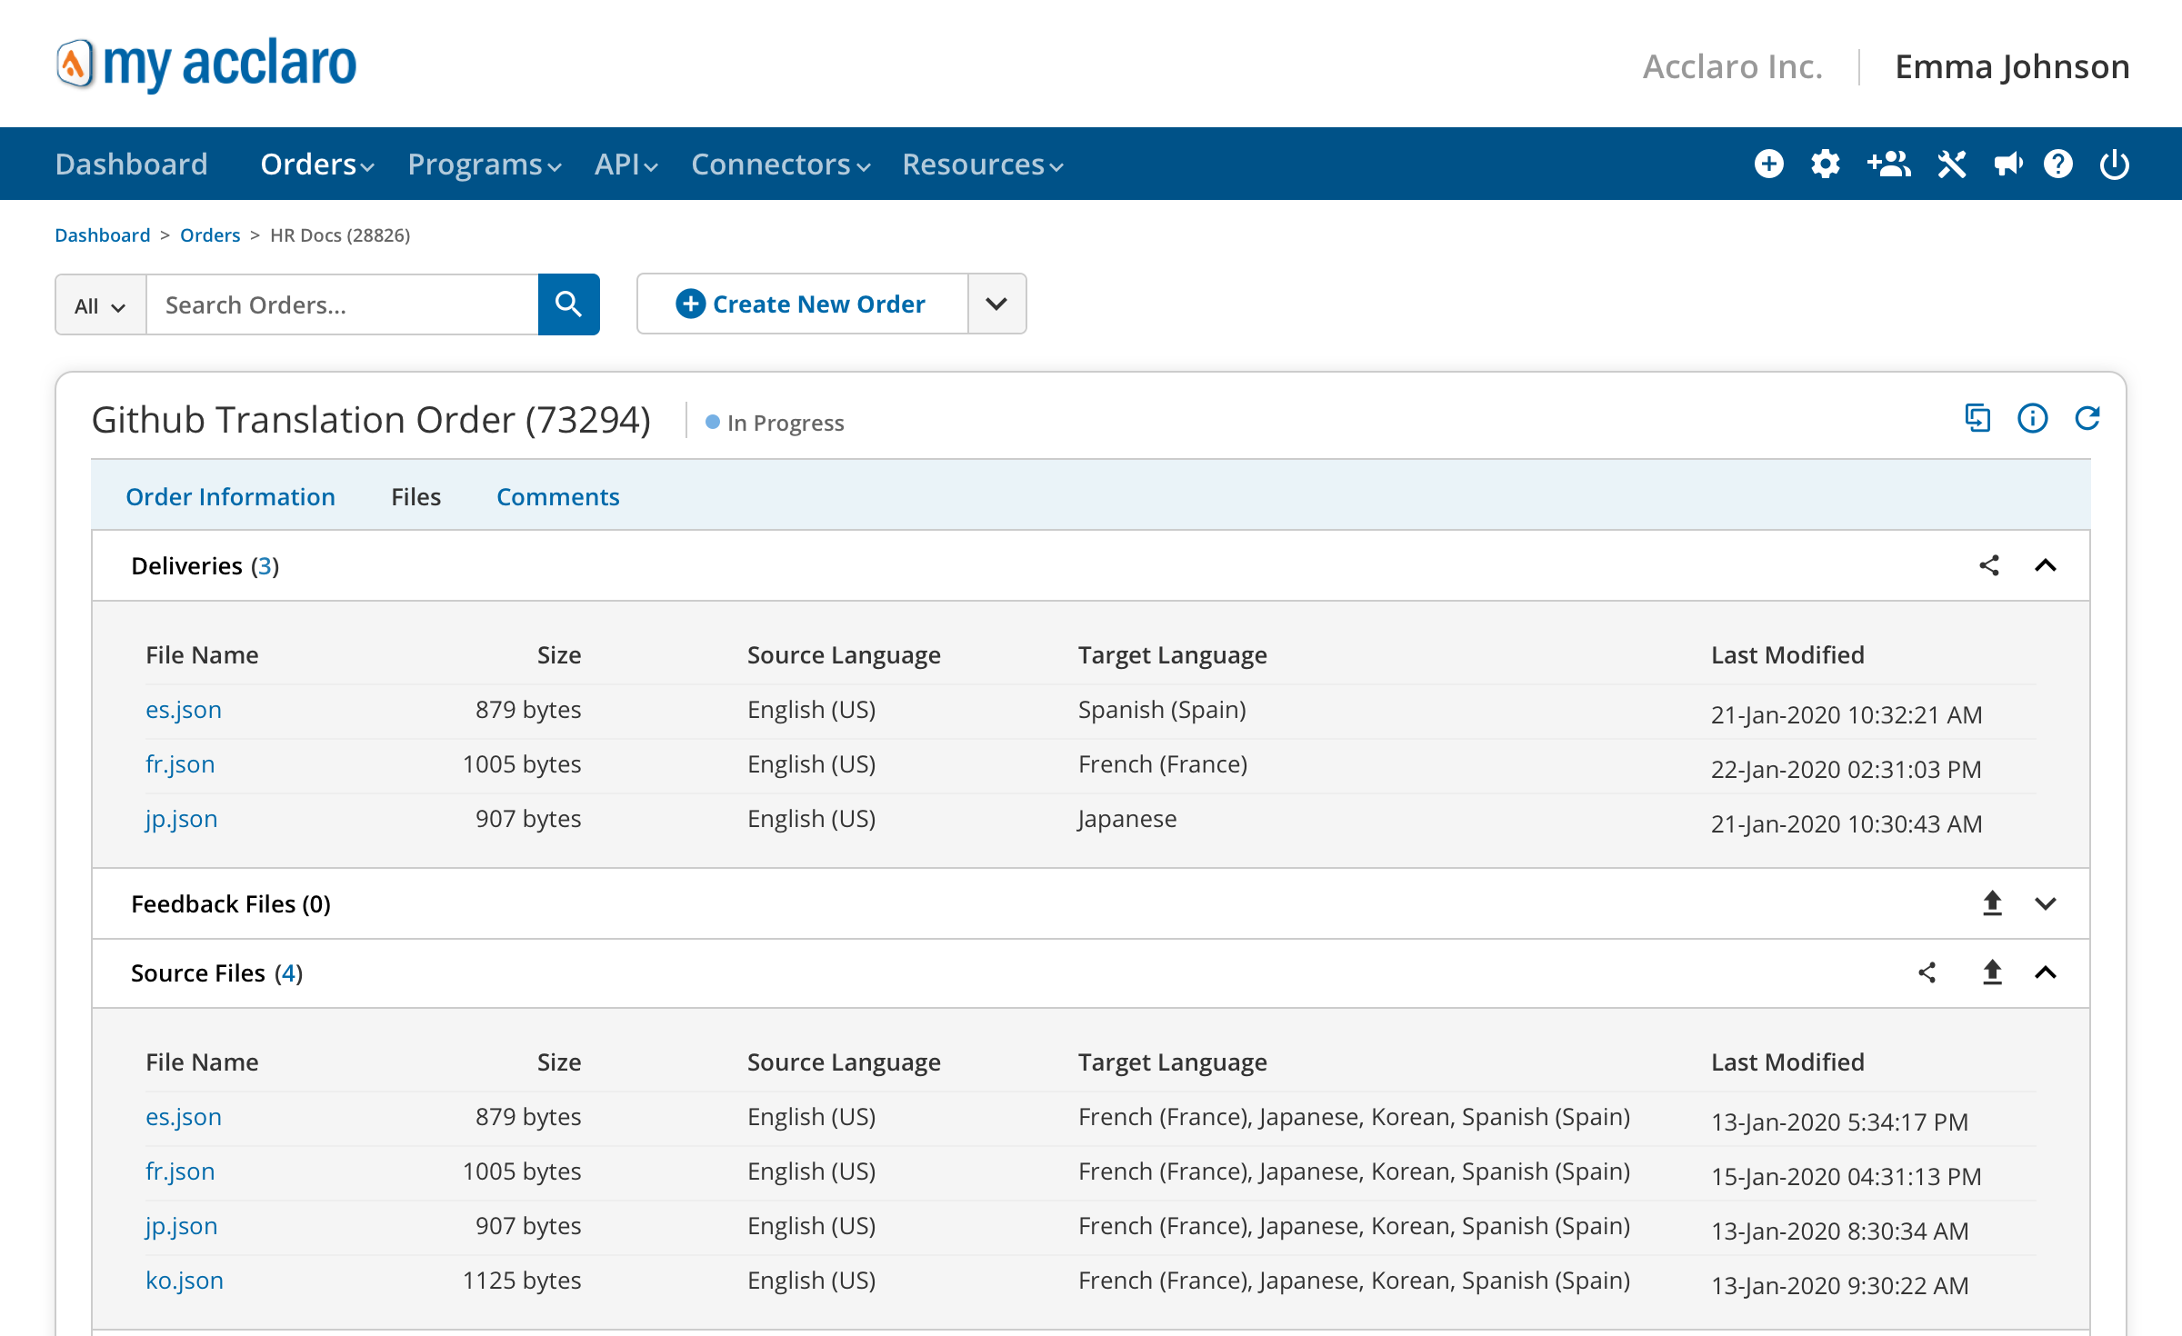Click Emma Johnson user name
This screenshot has height=1336, width=2182.
tap(2012, 66)
